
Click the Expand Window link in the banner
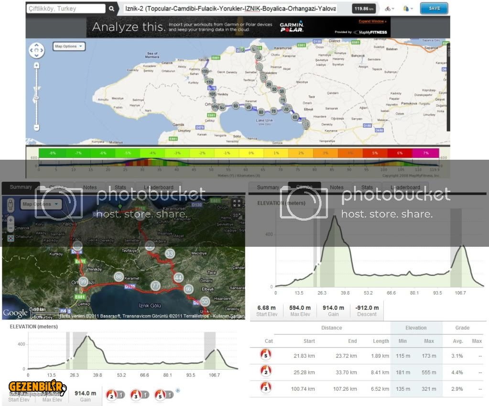tap(372, 21)
